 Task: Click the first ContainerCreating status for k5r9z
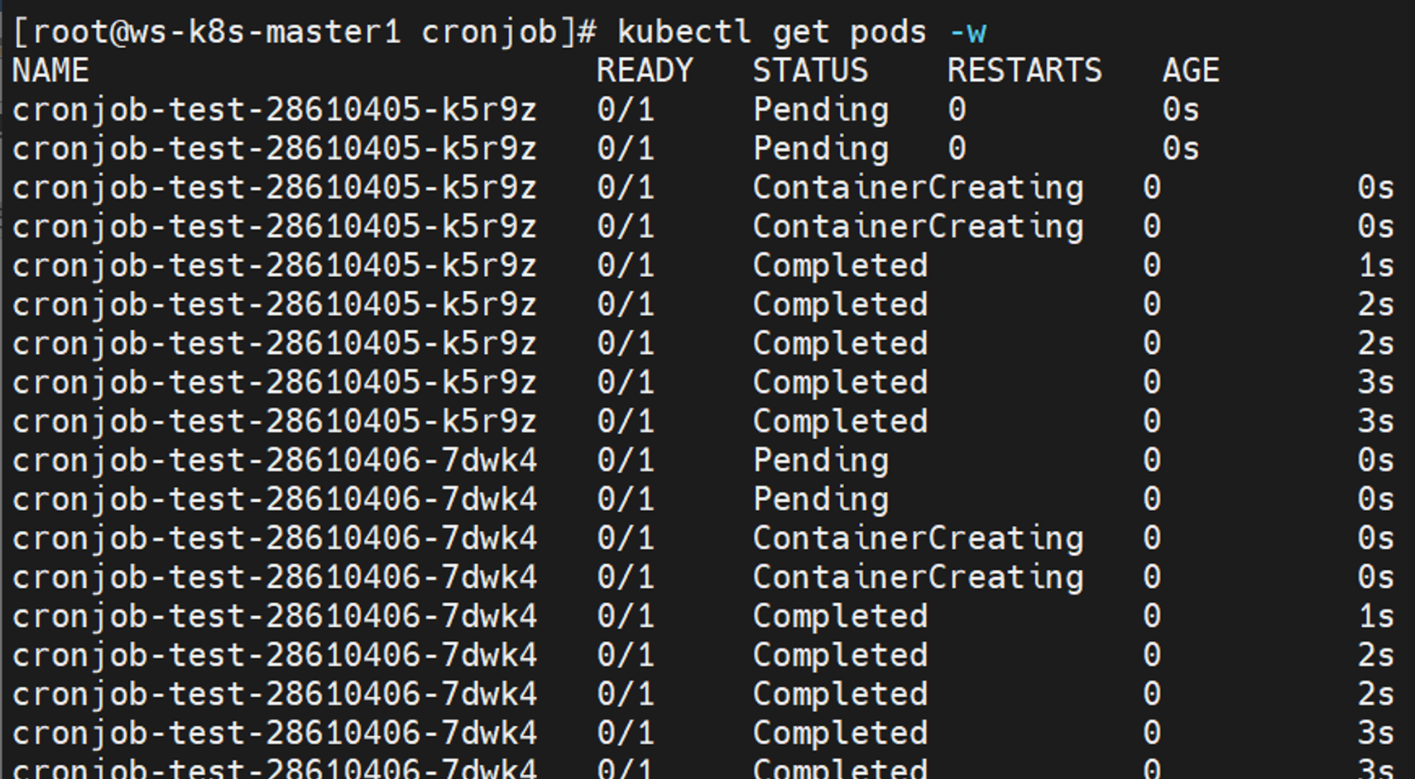click(918, 188)
